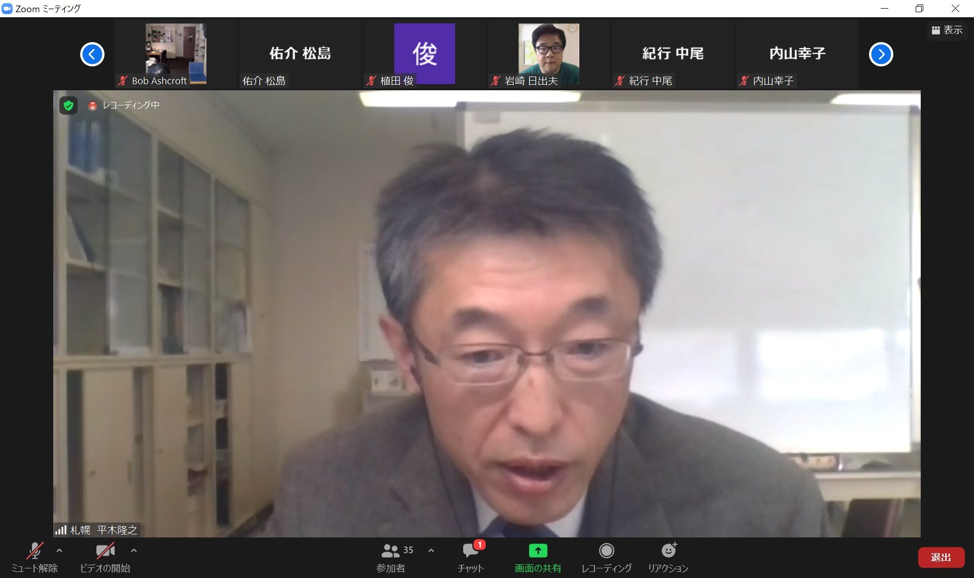Select 内山幸子 participant tile
Image resolution: width=974 pixels, height=578 pixels.
[x=797, y=54]
